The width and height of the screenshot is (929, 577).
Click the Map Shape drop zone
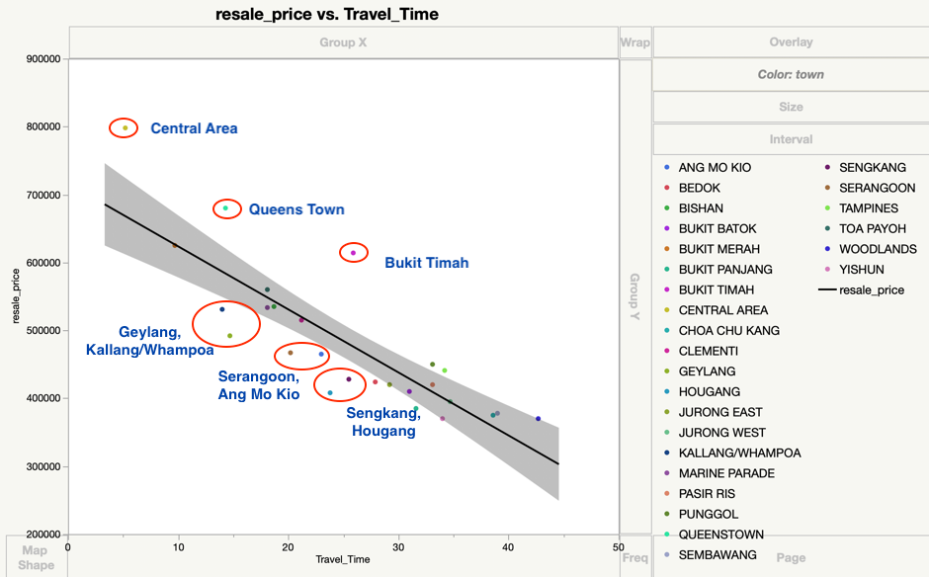(35, 557)
